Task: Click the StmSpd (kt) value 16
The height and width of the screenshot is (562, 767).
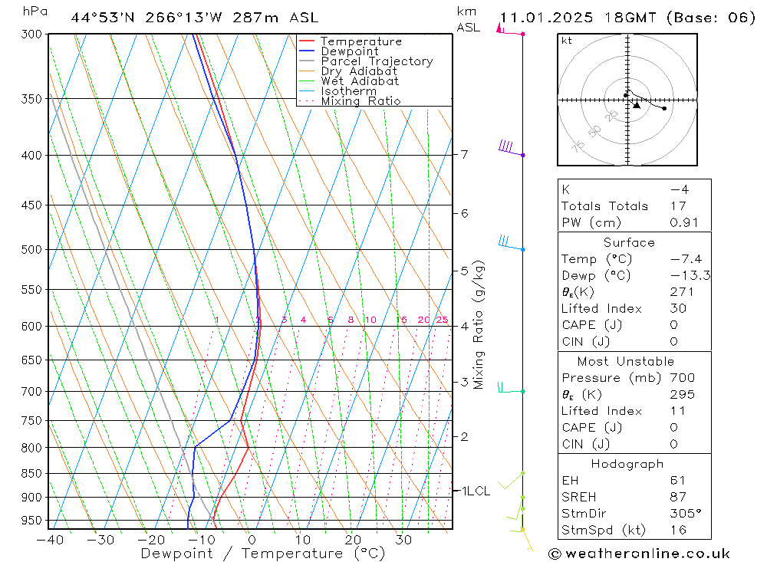Action: click(x=679, y=530)
